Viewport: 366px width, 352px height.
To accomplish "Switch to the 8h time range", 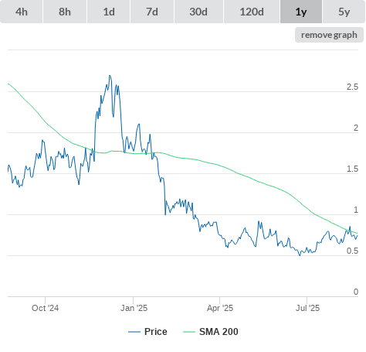I will 65,12.
